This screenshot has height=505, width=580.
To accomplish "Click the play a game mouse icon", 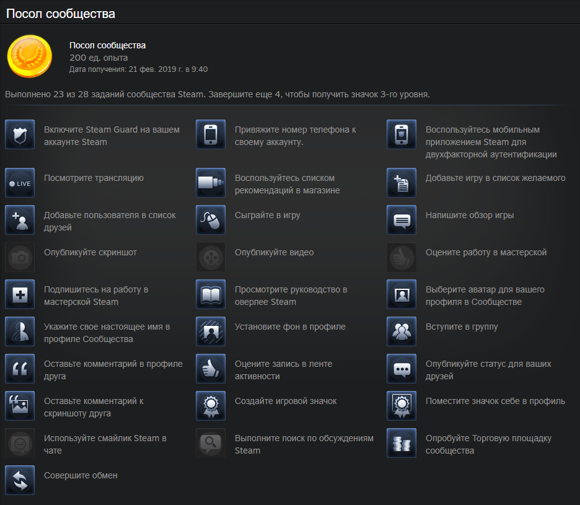I will (211, 220).
